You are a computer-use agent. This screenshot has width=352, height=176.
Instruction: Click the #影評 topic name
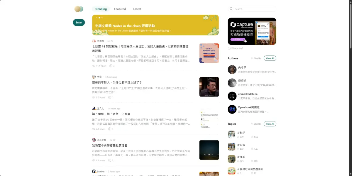[241, 133]
